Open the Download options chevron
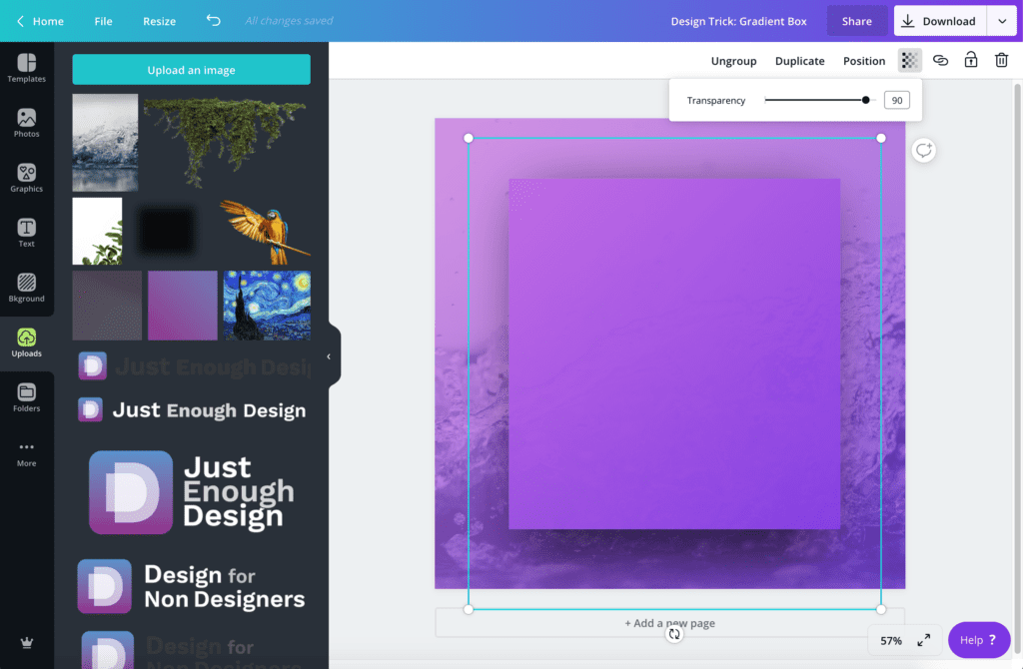 point(1002,20)
